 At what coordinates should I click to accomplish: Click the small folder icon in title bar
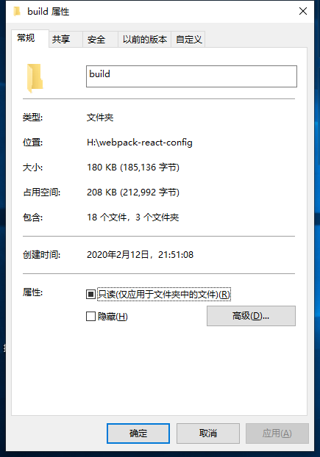[17, 12]
